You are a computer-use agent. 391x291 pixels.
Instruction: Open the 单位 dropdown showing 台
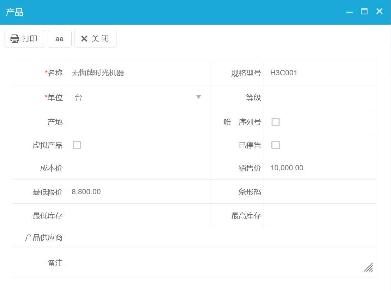click(138, 97)
